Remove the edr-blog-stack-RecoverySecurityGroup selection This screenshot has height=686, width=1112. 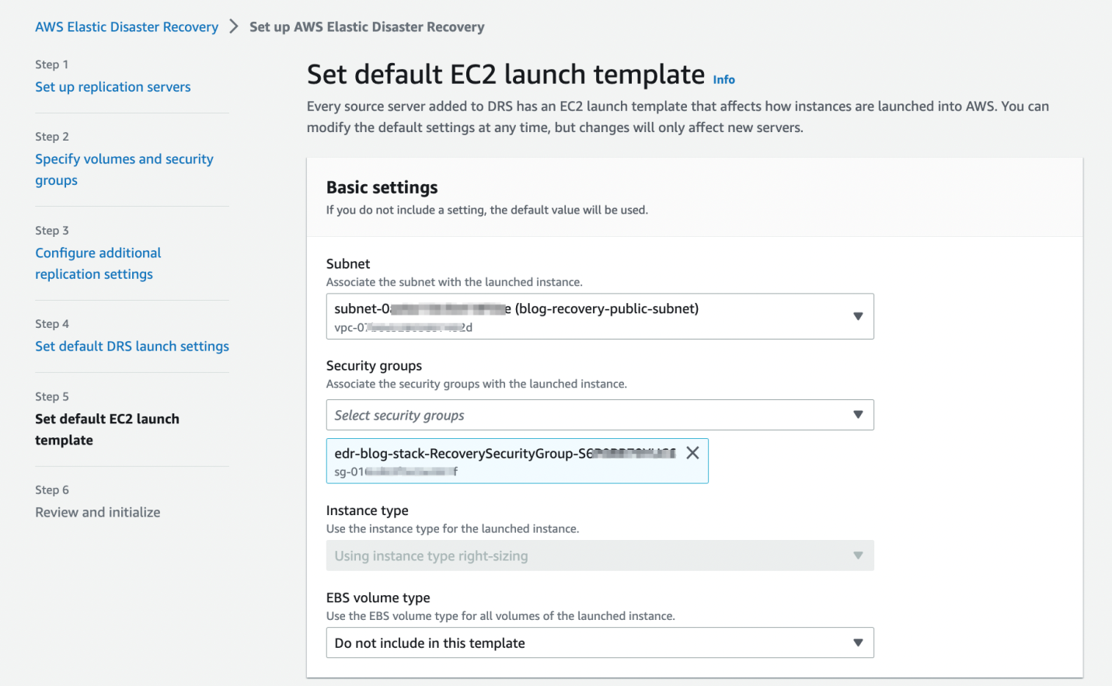point(692,452)
